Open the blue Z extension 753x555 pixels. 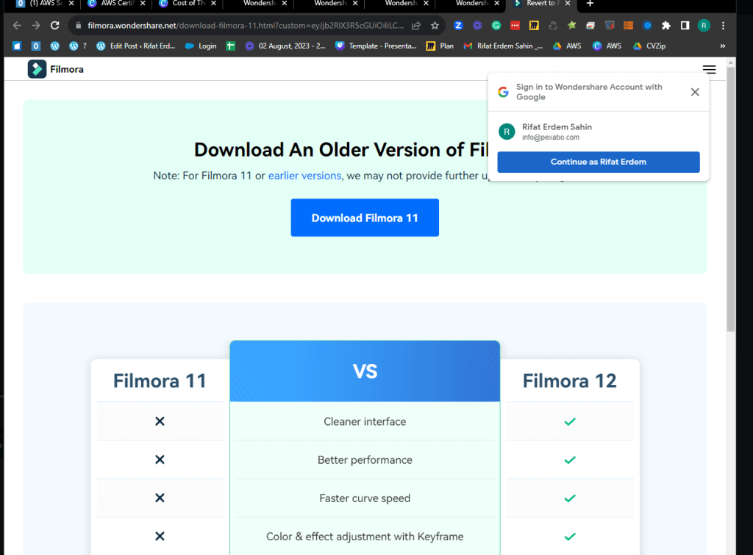tap(458, 26)
